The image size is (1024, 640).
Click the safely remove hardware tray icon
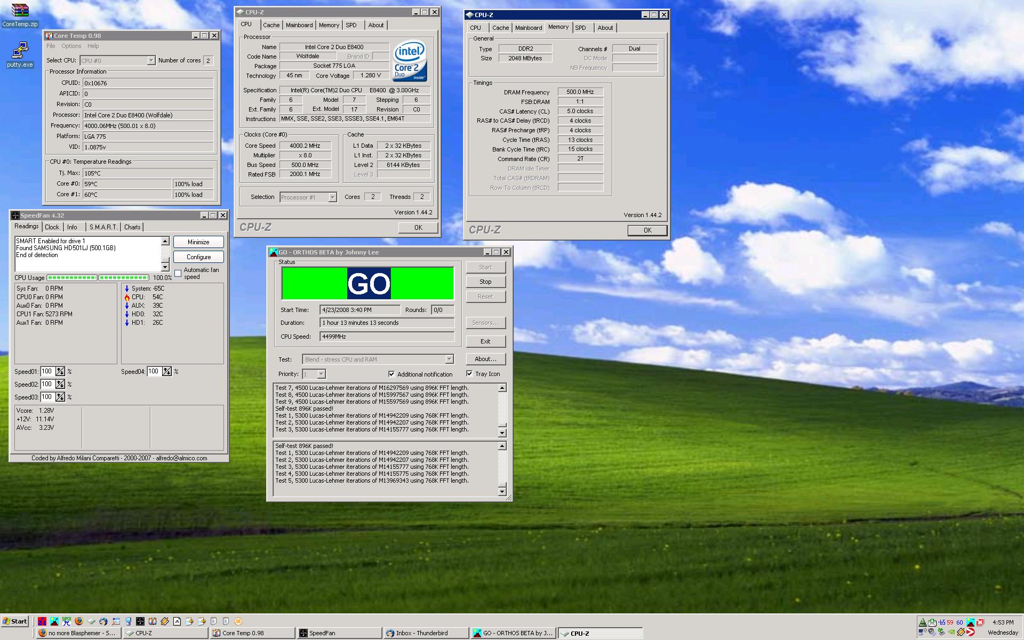pyautogui.click(x=941, y=632)
